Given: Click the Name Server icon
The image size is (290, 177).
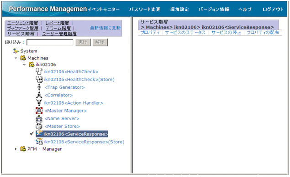Looking at the screenshot, I should (x=39, y=118).
